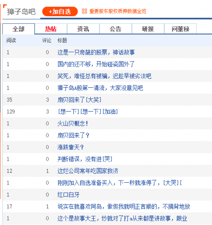
Task: Open the 资讯 tab
Action: coord(83,29)
